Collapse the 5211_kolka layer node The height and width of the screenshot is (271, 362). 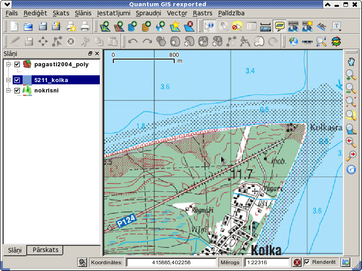click(8, 80)
